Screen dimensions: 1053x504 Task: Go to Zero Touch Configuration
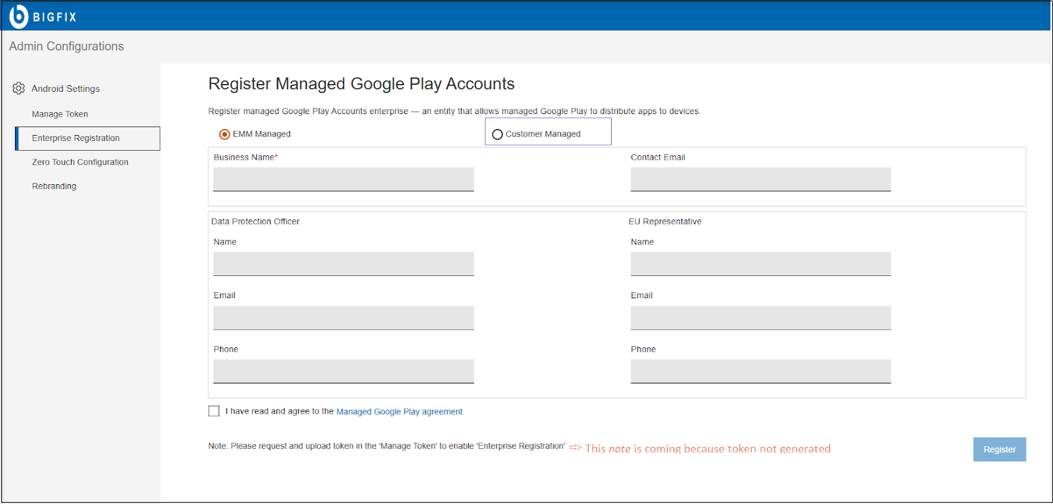click(80, 162)
